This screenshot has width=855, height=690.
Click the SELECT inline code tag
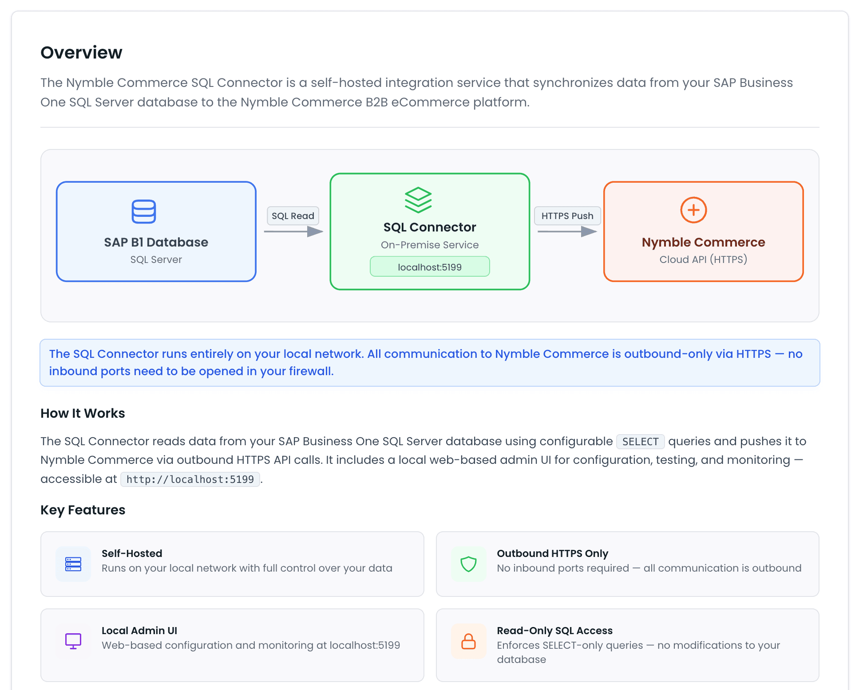click(x=640, y=442)
